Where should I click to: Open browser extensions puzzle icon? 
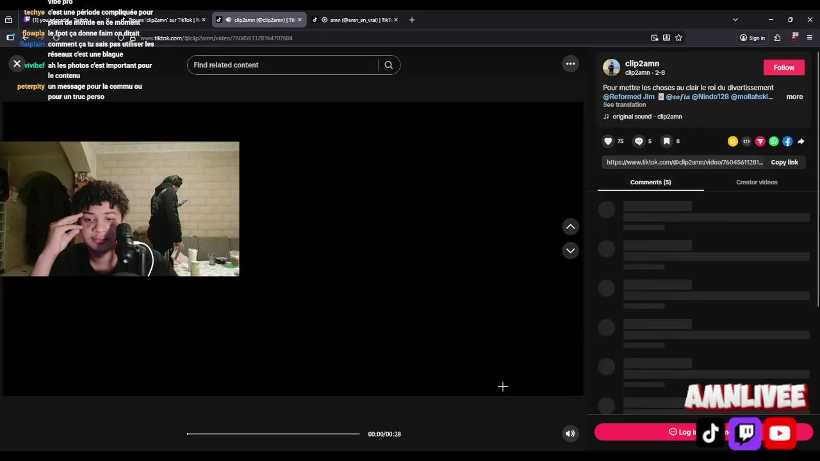point(777,38)
